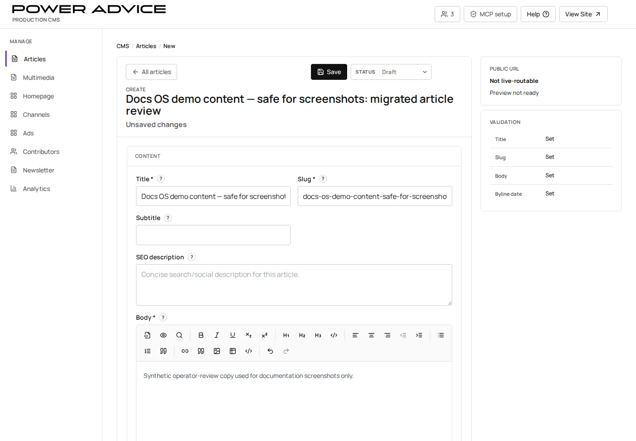Apply superscript formatting
636x441 pixels.
click(265, 335)
